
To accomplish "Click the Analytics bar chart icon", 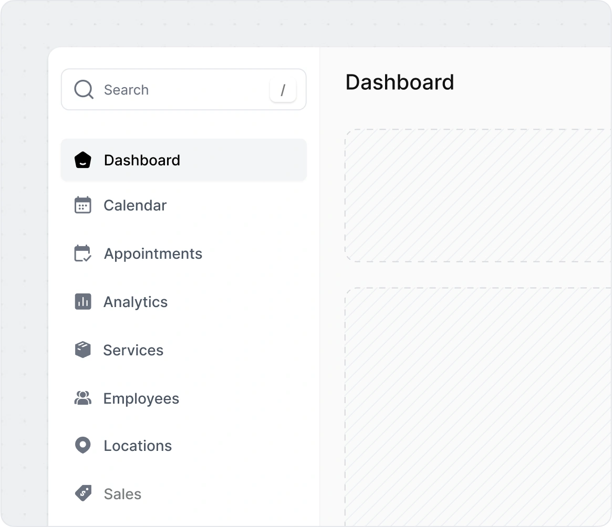I will [x=83, y=302].
